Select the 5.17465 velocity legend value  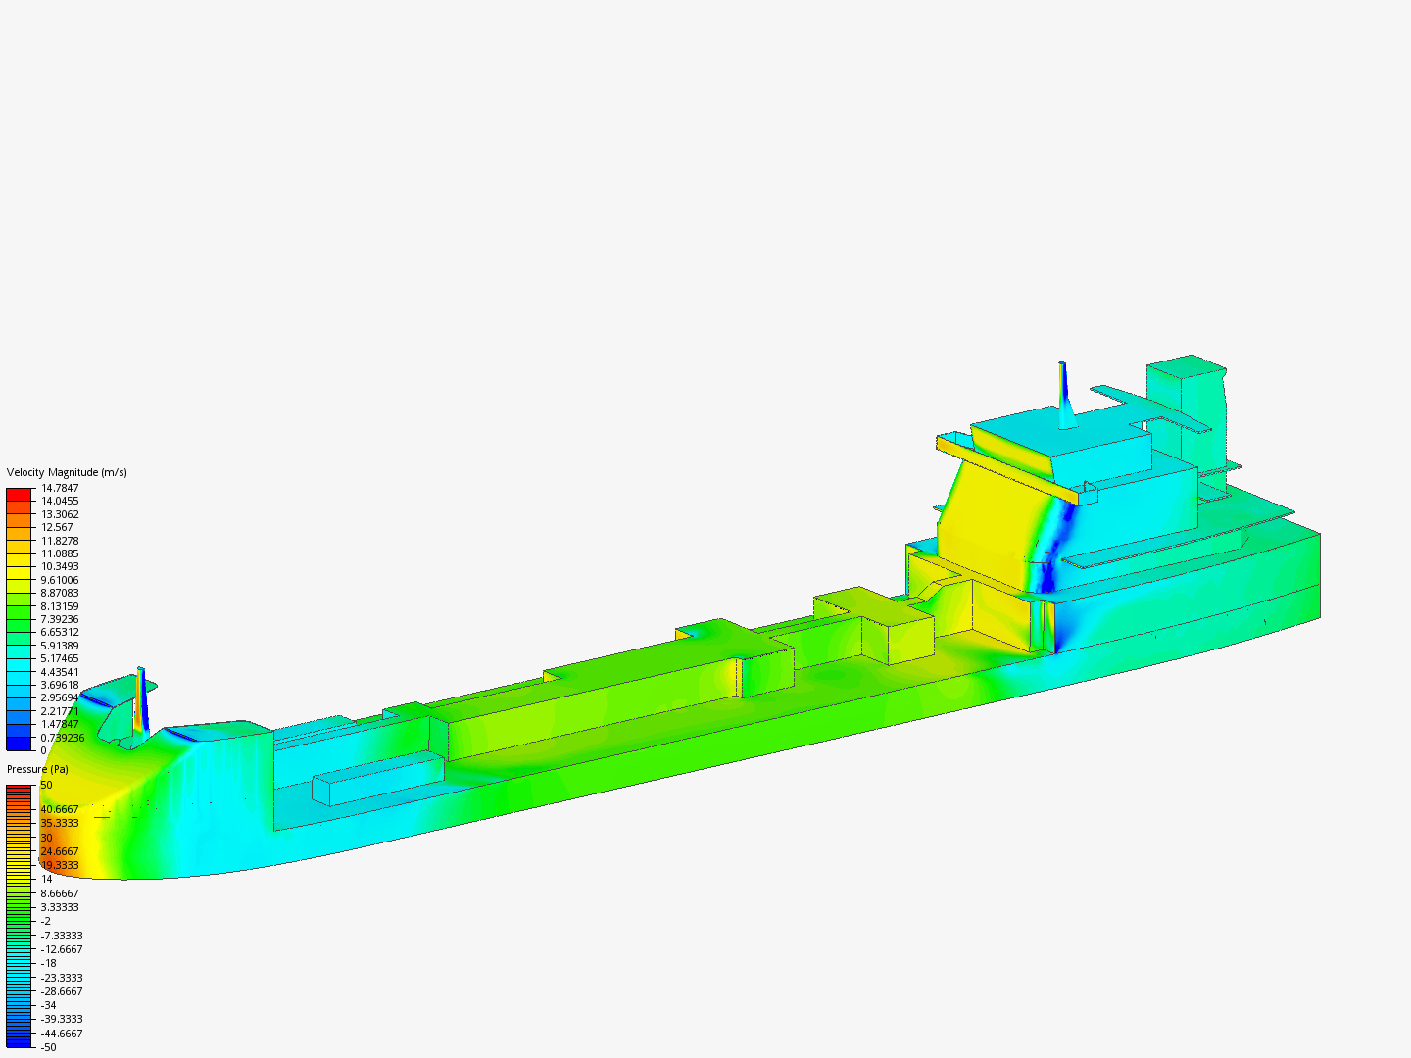click(60, 658)
